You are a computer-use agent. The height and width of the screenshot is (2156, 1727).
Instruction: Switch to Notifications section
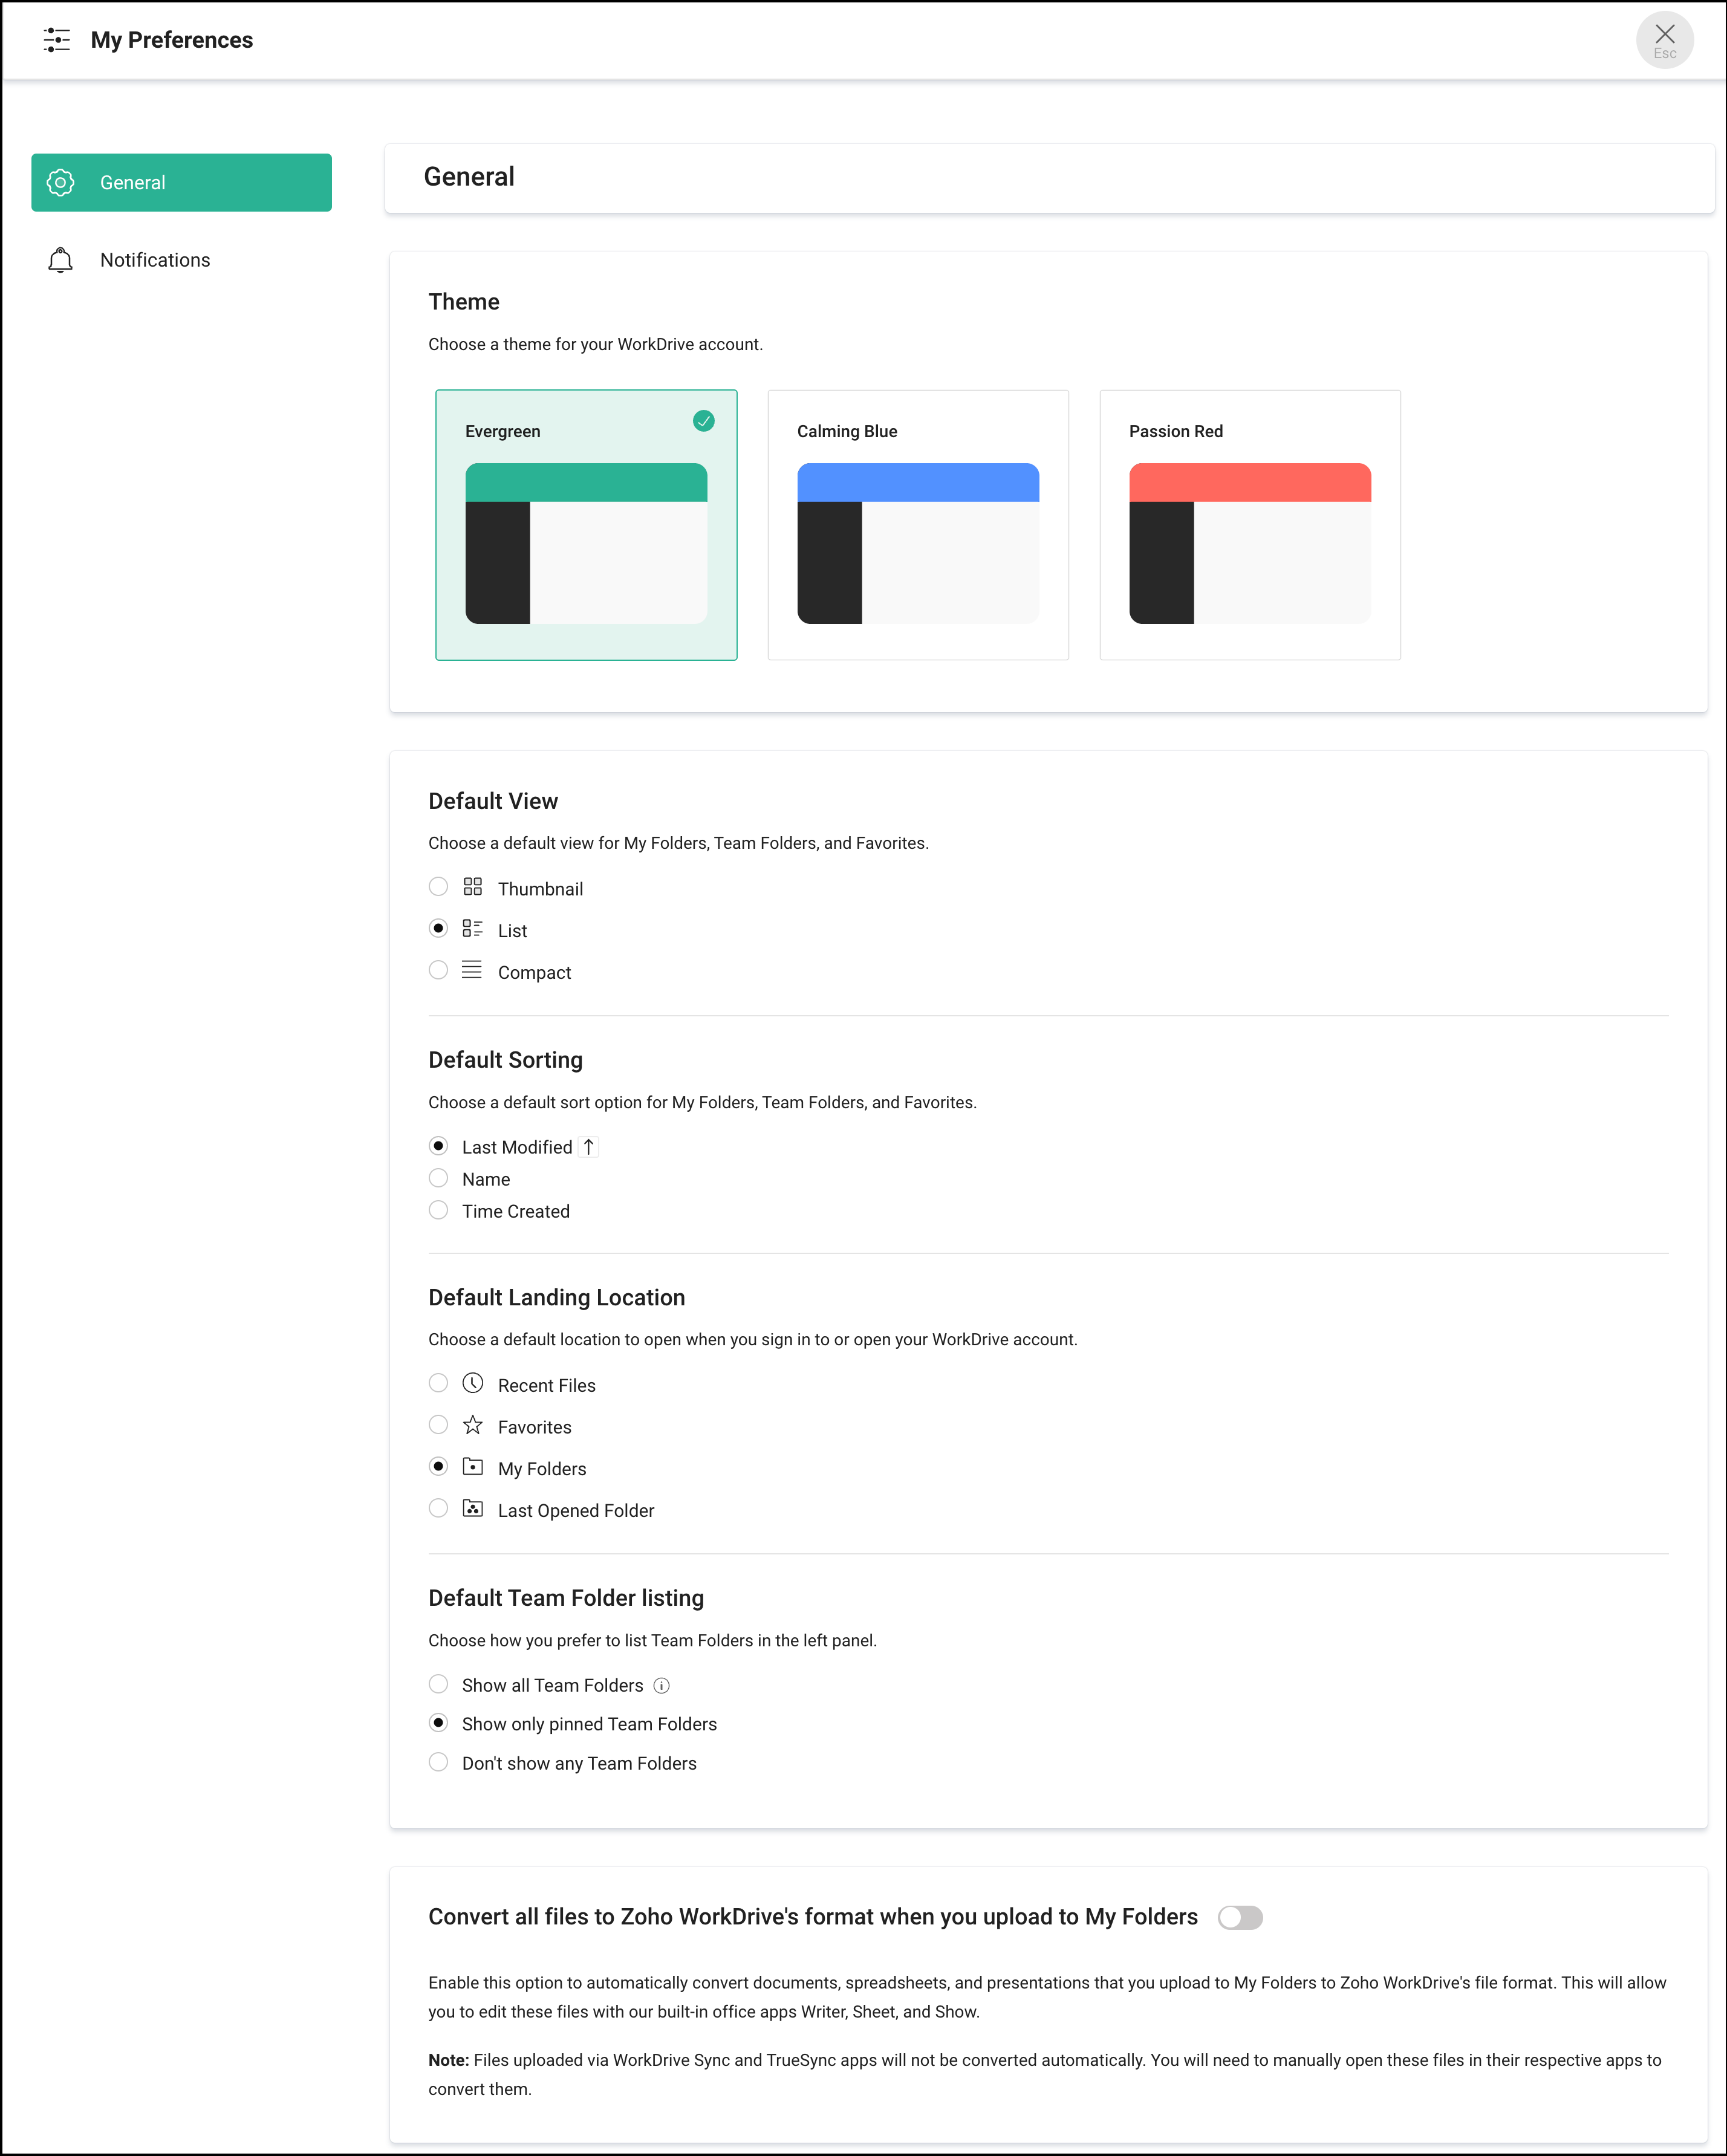(155, 260)
